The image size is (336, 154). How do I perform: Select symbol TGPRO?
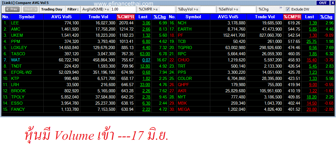[x=185, y=48]
